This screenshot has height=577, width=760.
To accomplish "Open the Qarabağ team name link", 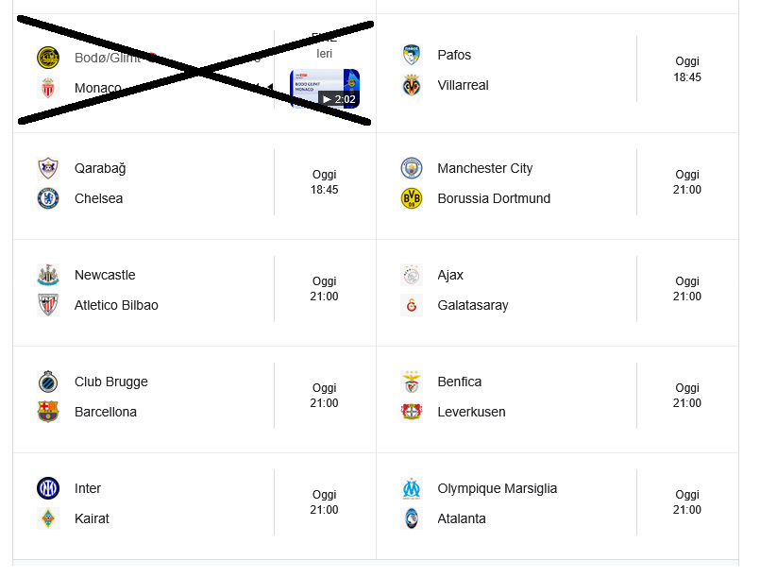I will click(100, 168).
